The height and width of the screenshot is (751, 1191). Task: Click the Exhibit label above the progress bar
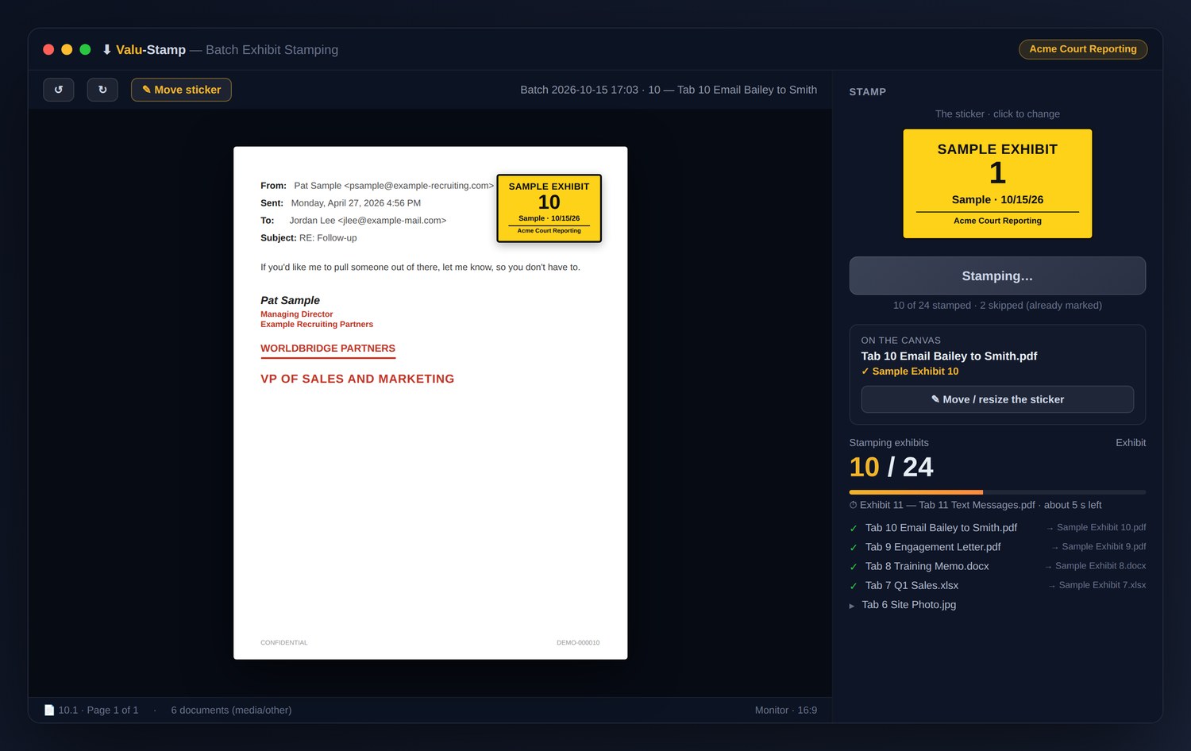coord(1131,442)
